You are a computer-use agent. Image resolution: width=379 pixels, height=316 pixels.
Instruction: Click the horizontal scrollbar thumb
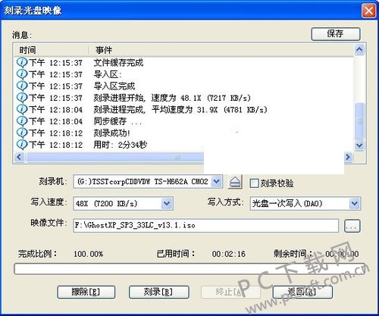(115, 157)
